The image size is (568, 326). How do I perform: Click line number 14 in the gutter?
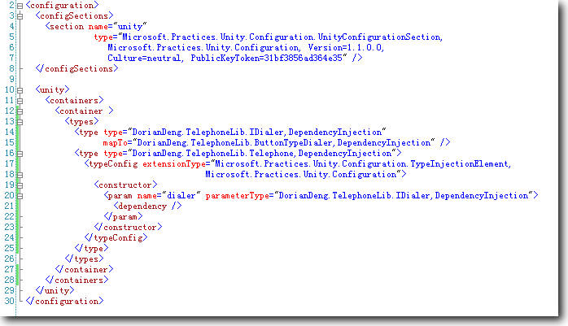[x=10, y=132]
